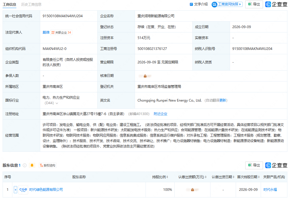Open 工商官网快照 snapshot link
Viewport: 290px width, 198px height.
pyautogui.click(x=227, y=4)
